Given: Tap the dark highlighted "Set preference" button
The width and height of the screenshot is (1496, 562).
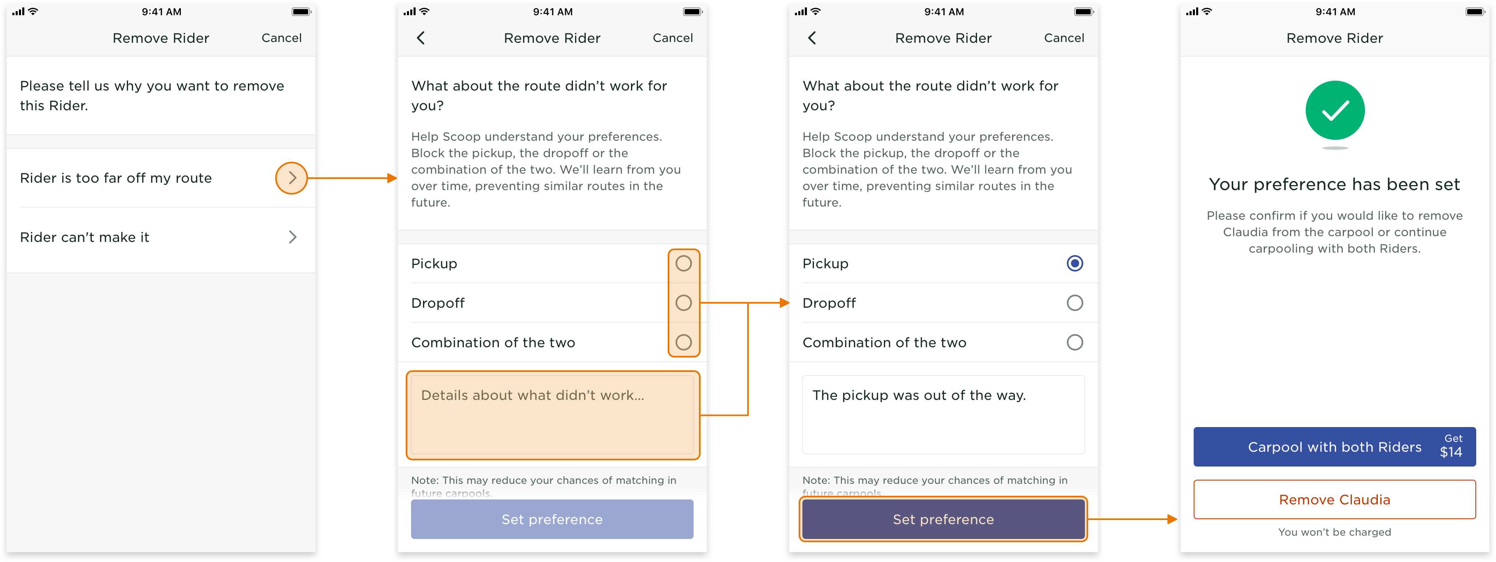Looking at the screenshot, I should click(x=943, y=519).
